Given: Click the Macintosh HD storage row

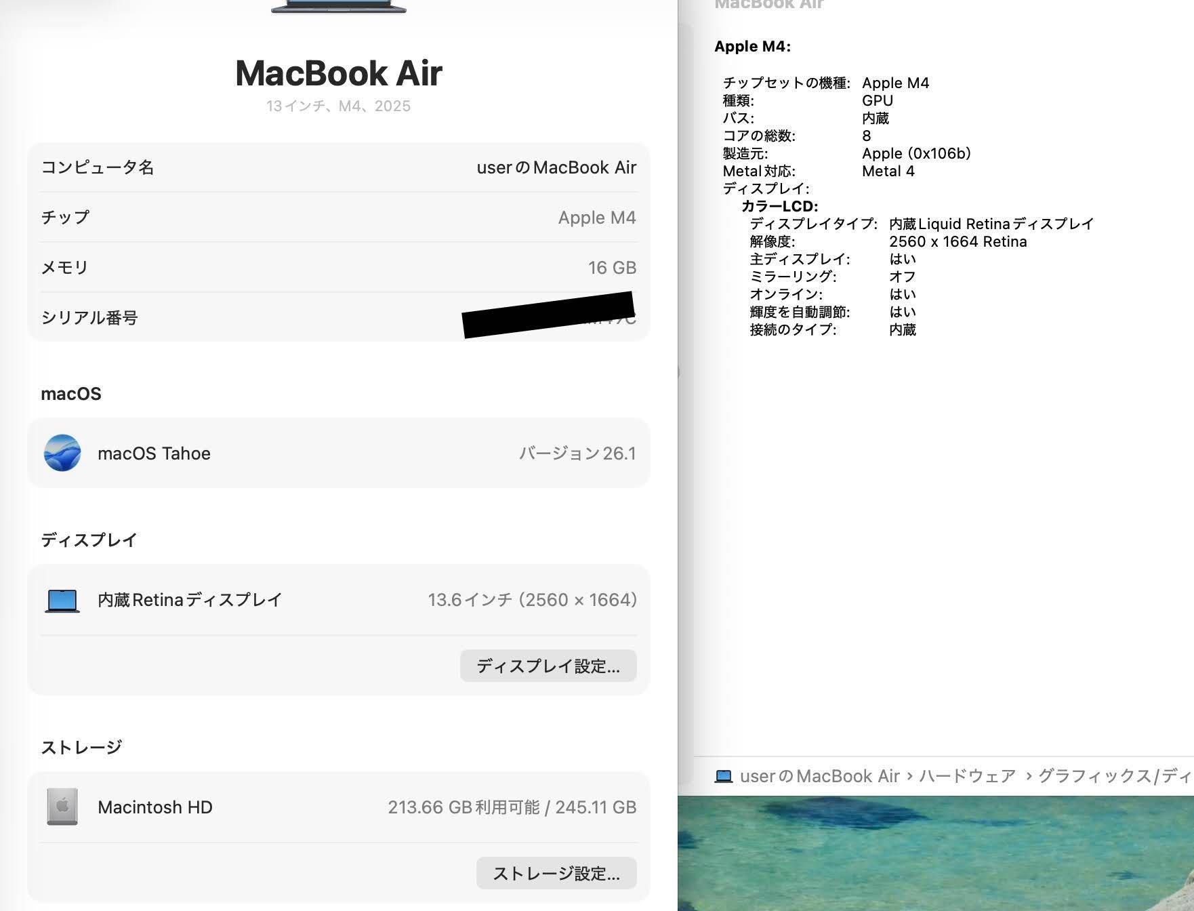Looking at the screenshot, I should point(339,807).
